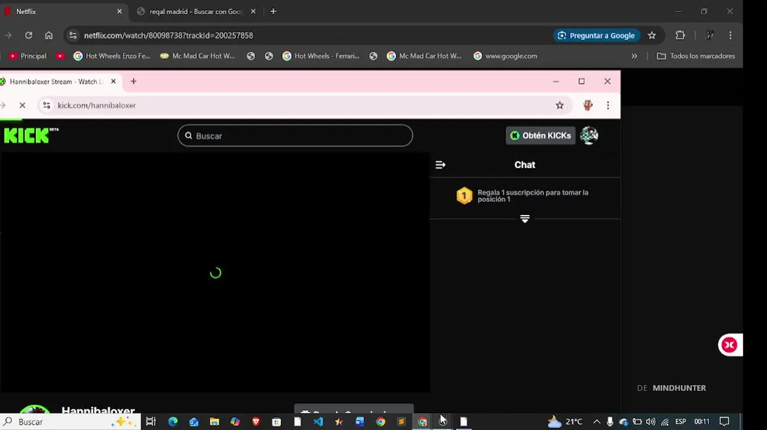Click the red floating recorder icon
Viewport: 767px width, 430px height.
(729, 345)
